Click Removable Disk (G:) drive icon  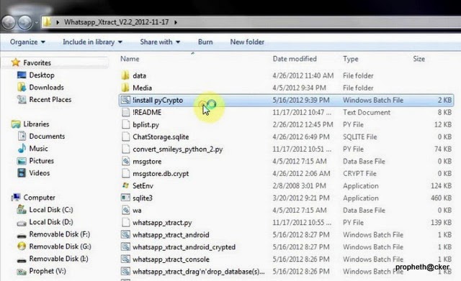tap(22, 247)
